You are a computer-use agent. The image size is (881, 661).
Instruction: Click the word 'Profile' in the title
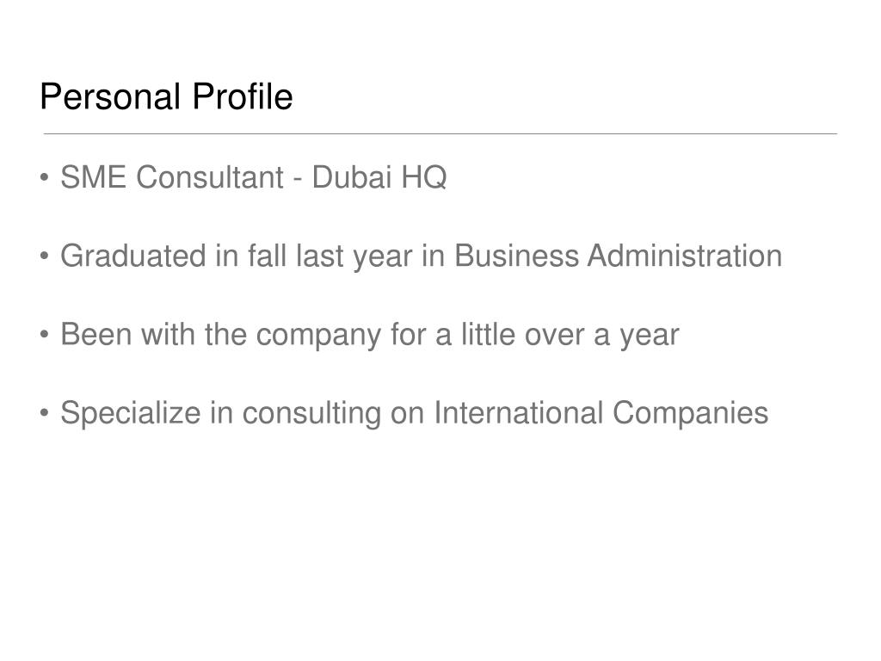click(x=243, y=96)
